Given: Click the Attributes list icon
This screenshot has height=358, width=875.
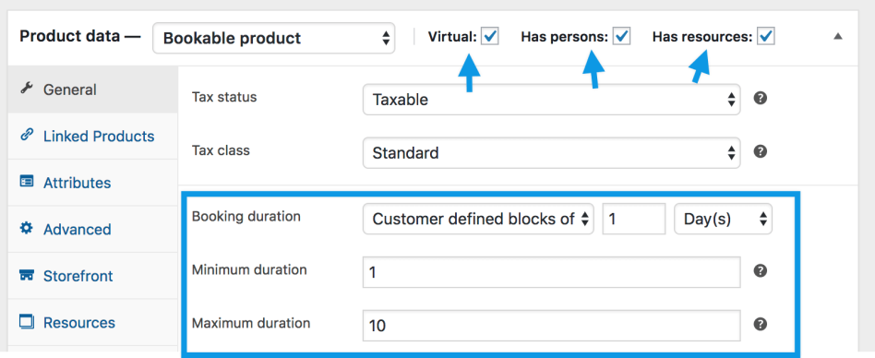Looking at the screenshot, I should 26,182.
